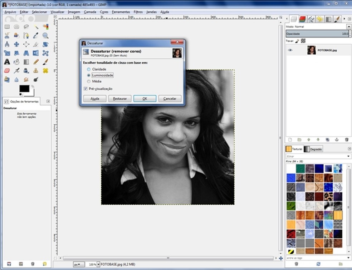Click the black foreground color swatch
The height and width of the screenshot is (270, 352).
tap(24, 88)
